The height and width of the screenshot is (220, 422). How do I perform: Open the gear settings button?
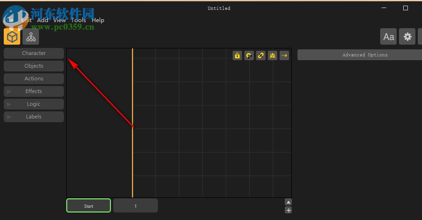coord(407,37)
